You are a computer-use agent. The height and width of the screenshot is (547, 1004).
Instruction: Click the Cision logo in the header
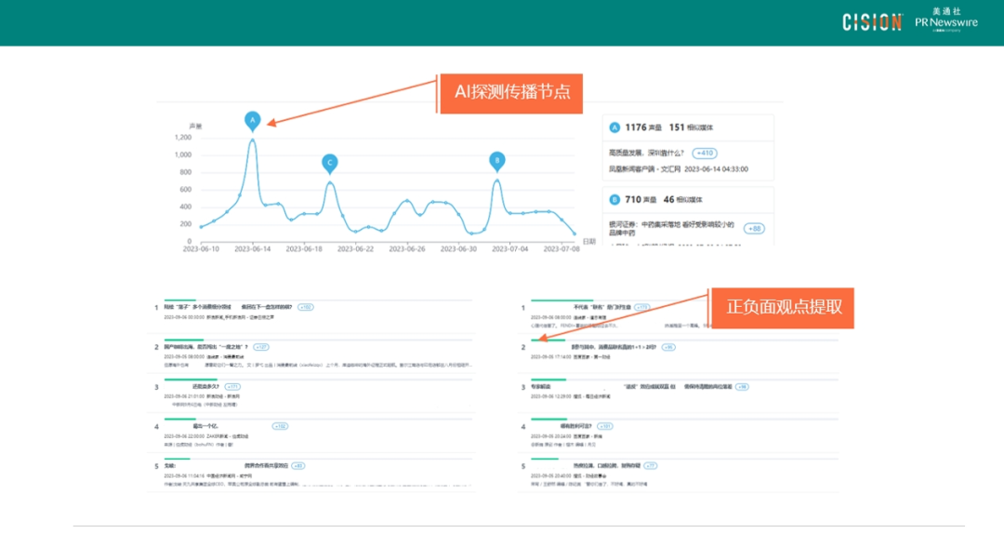(x=872, y=22)
